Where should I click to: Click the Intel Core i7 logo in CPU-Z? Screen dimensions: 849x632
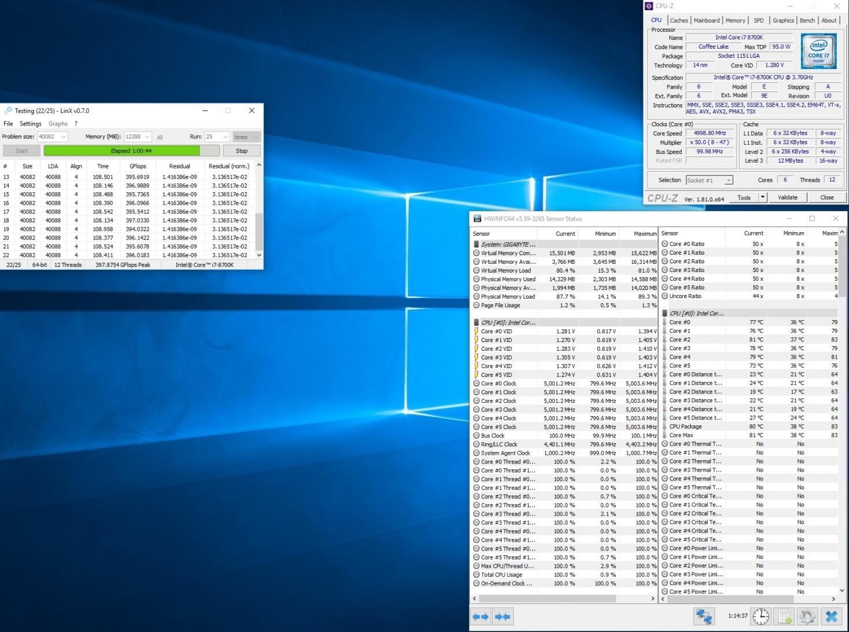click(x=818, y=52)
